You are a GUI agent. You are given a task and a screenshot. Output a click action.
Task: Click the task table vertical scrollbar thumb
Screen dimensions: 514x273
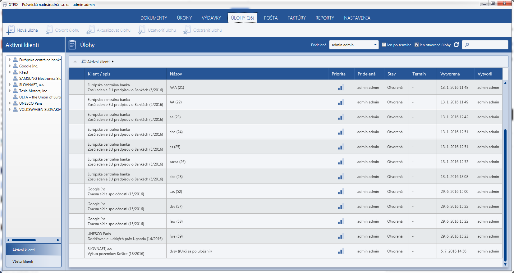505,195
